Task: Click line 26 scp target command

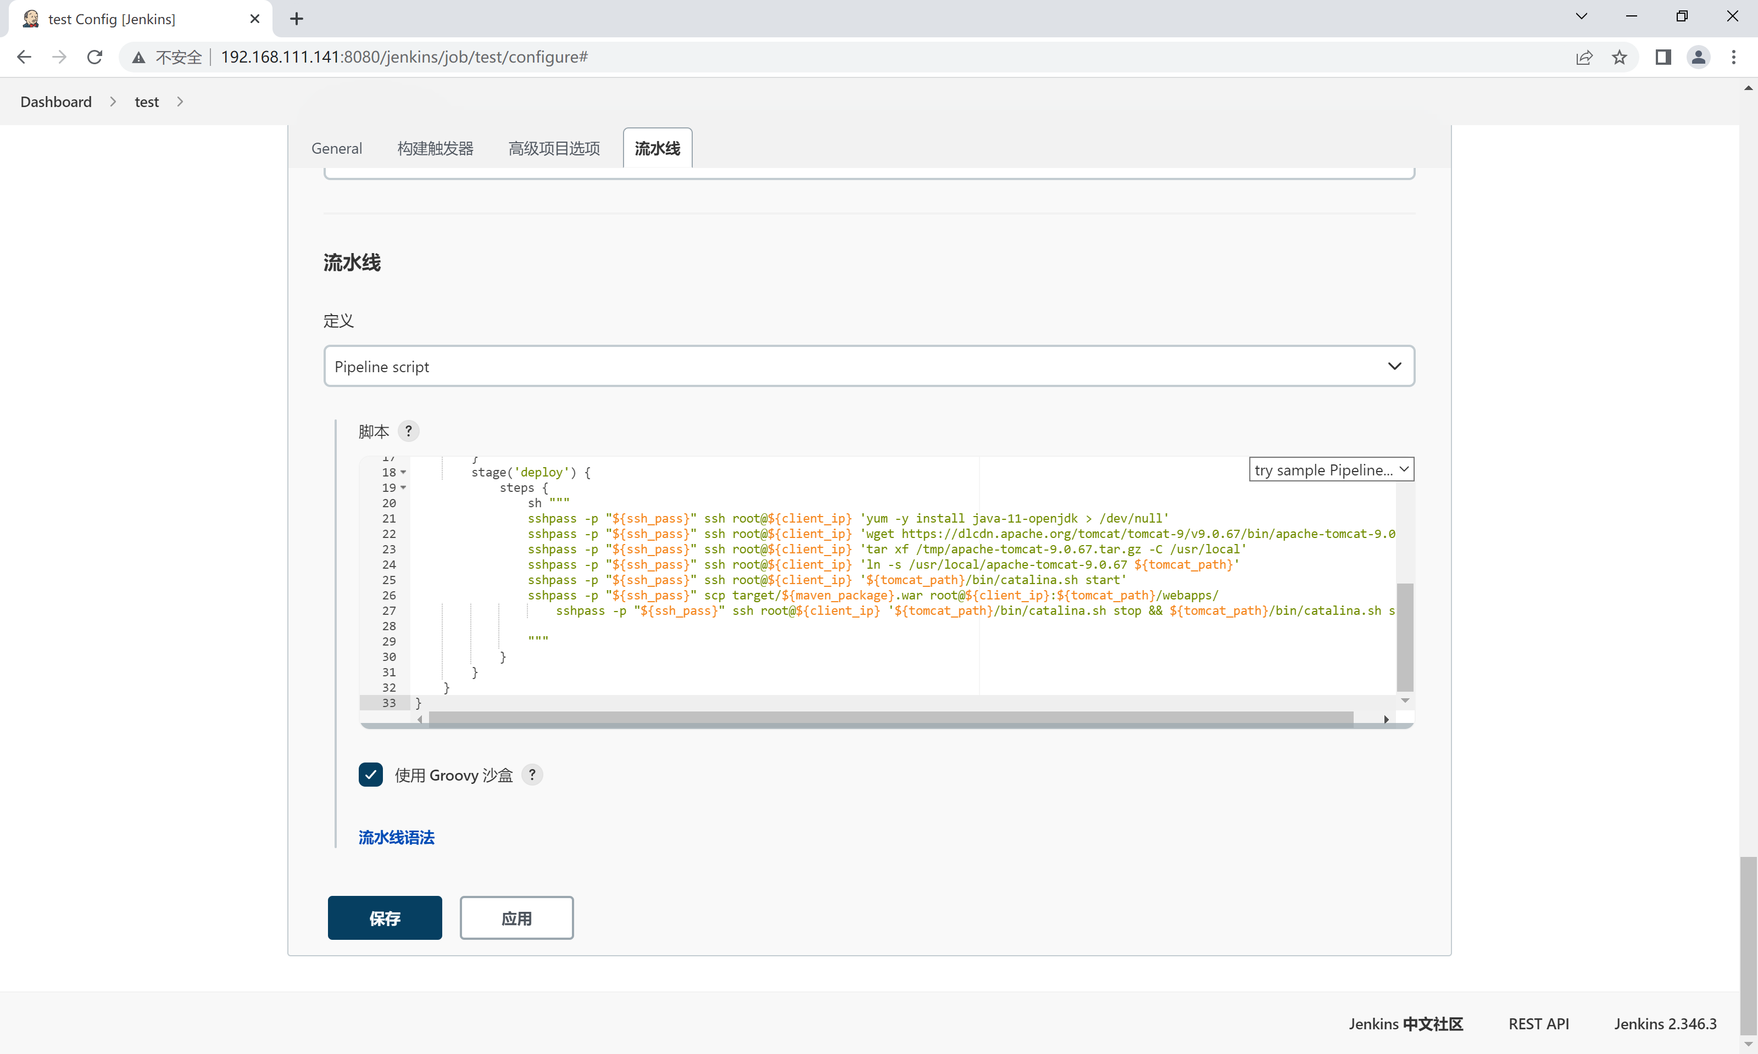Action: tap(874, 595)
